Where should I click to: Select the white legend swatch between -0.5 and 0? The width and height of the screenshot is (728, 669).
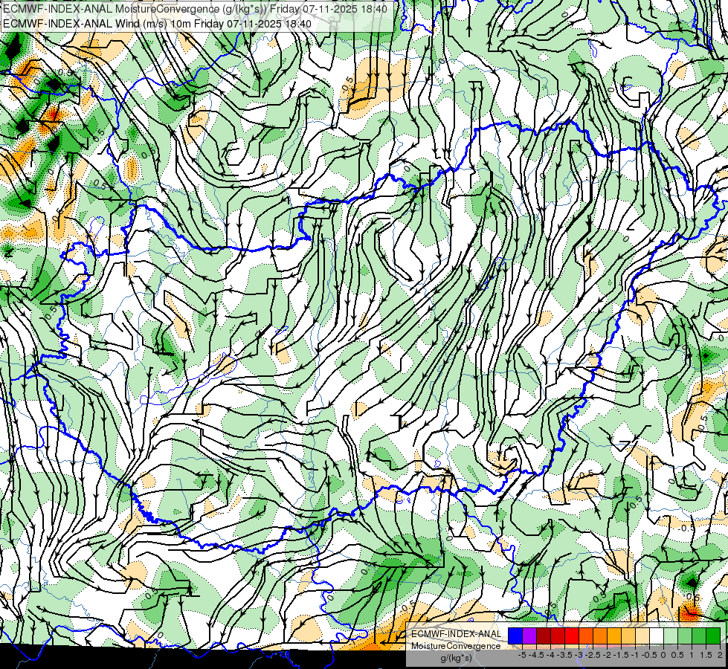657,636
